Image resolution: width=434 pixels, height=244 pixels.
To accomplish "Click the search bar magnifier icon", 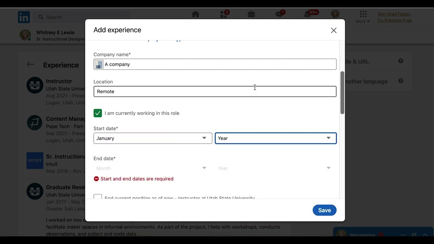I will [x=41, y=17].
